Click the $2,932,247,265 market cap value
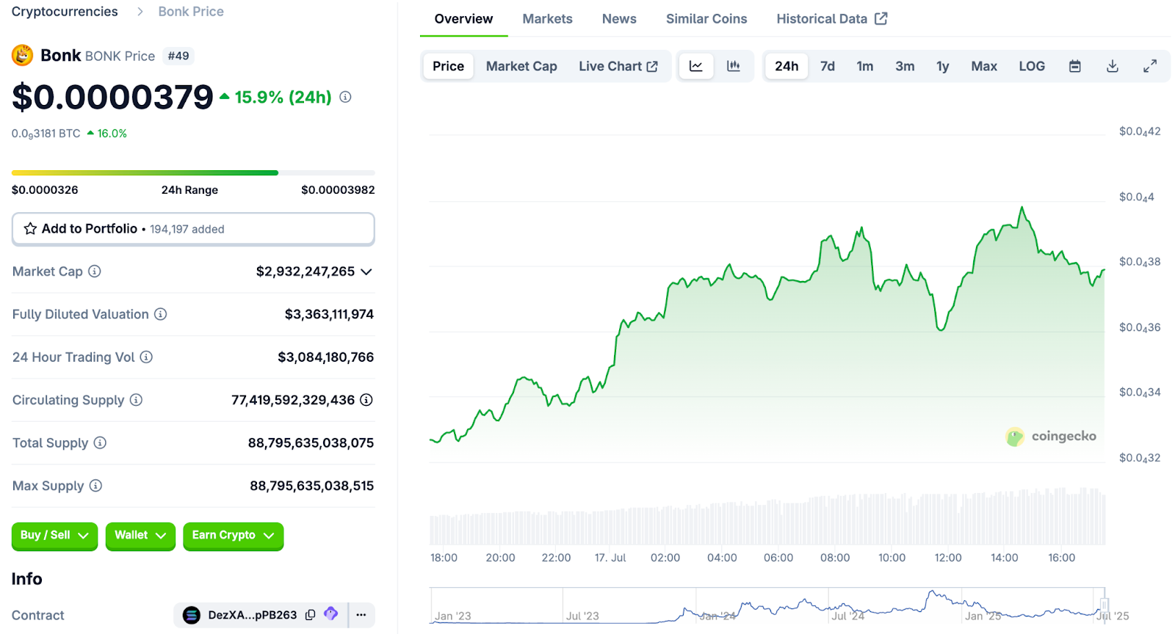 pyautogui.click(x=305, y=272)
